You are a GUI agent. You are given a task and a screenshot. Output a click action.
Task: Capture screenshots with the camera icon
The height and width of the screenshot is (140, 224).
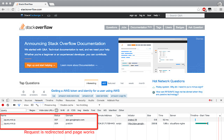[14, 105]
